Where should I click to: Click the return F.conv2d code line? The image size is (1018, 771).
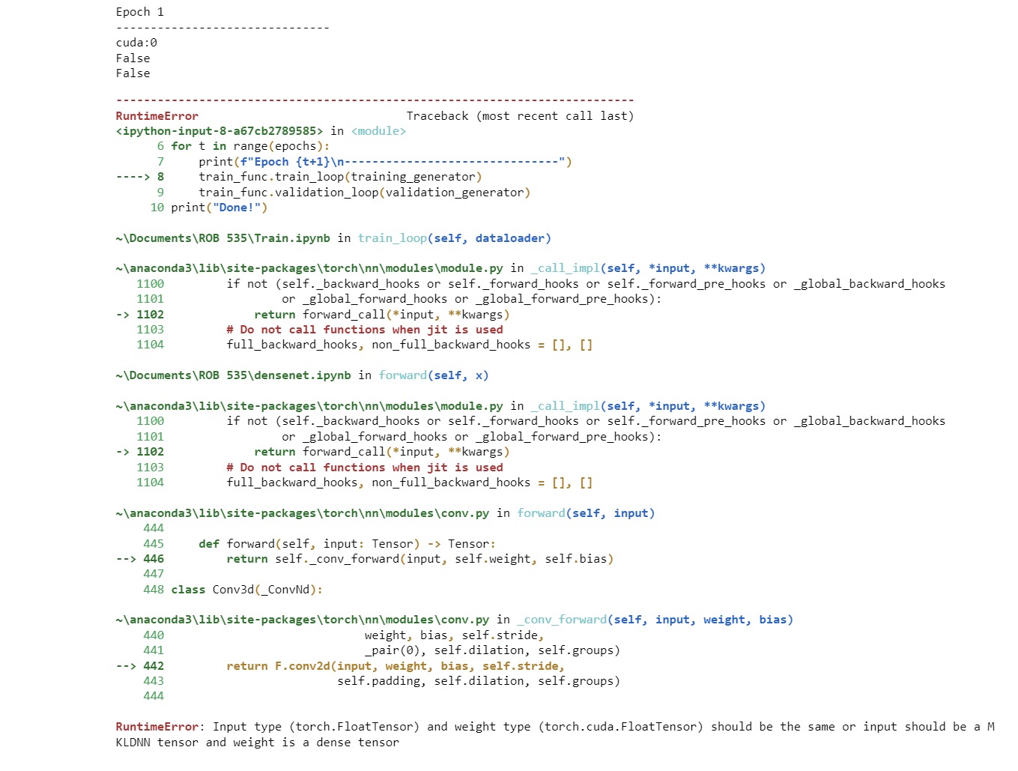[x=396, y=666]
